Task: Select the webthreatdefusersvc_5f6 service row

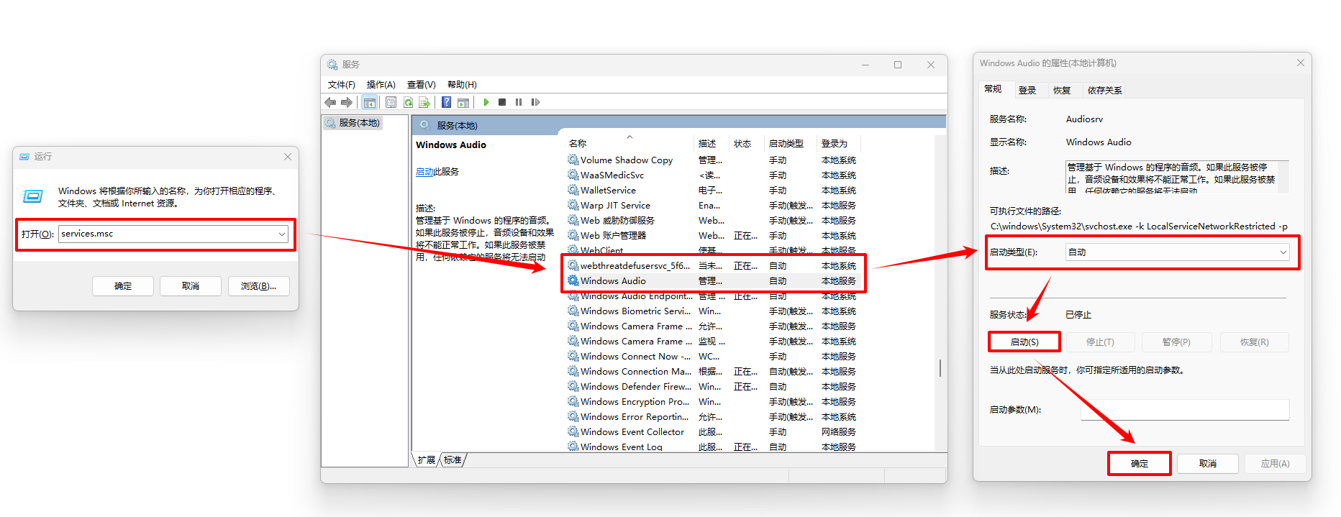Action: pos(712,265)
